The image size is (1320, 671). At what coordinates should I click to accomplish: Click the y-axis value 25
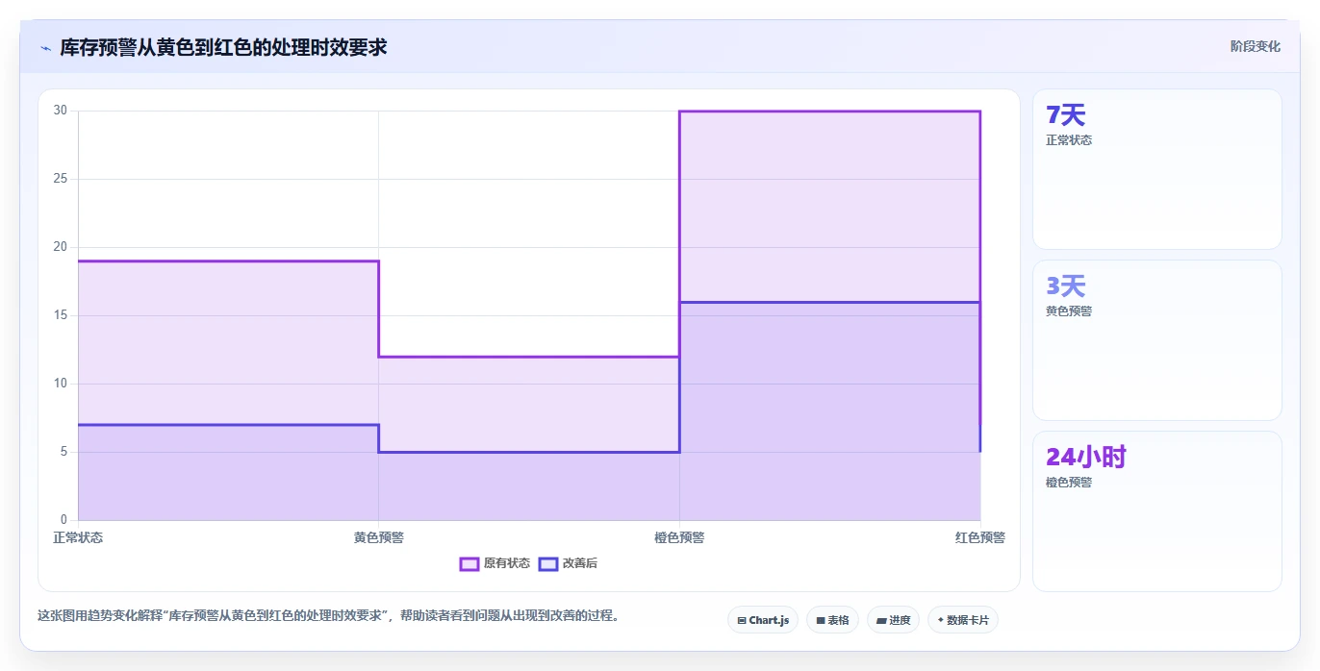click(x=61, y=179)
